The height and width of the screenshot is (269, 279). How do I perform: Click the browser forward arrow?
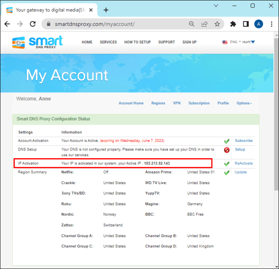[x=20, y=24]
